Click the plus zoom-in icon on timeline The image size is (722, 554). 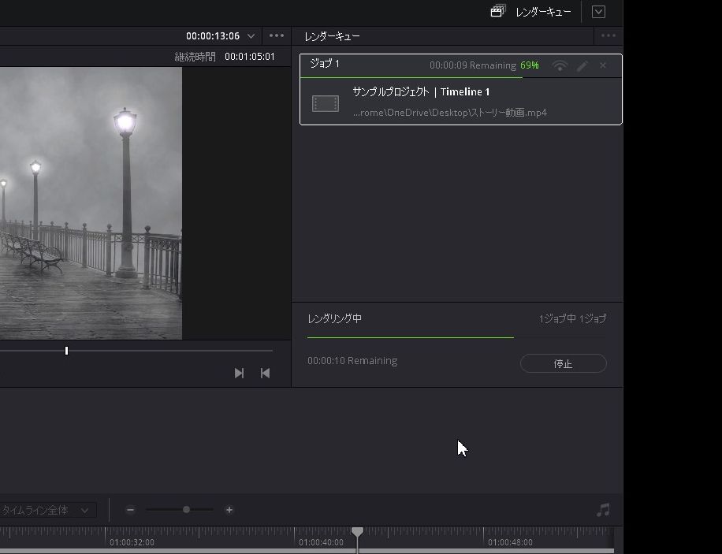229,510
